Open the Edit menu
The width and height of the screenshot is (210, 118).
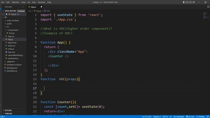point(8,2)
